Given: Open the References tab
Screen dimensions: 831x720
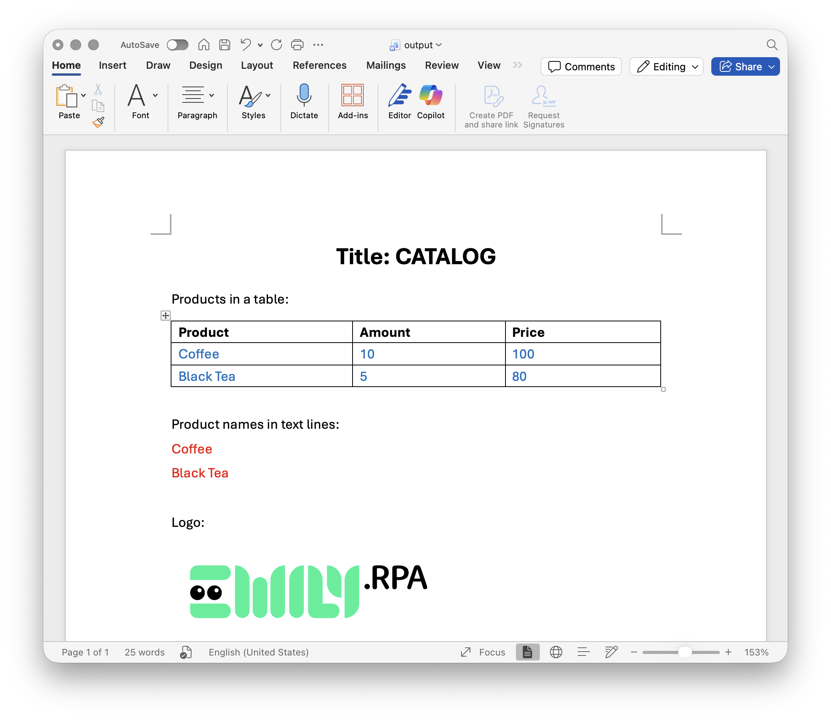Looking at the screenshot, I should click(x=319, y=66).
